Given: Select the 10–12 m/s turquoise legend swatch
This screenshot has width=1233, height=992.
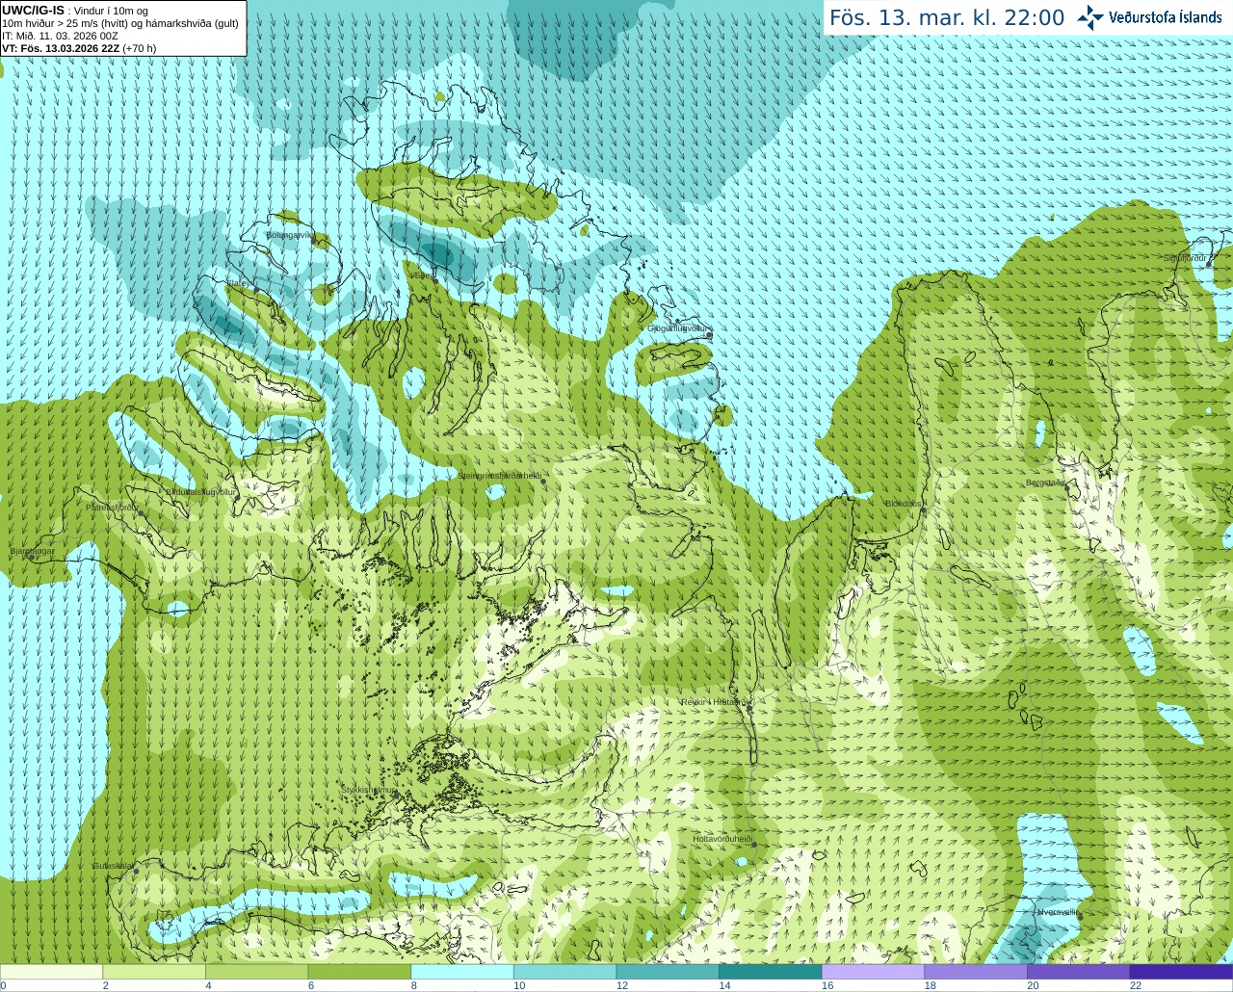Looking at the screenshot, I should point(564,972).
